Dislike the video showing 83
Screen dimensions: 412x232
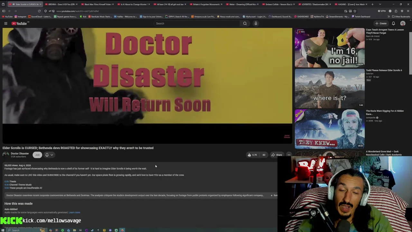point(264,155)
